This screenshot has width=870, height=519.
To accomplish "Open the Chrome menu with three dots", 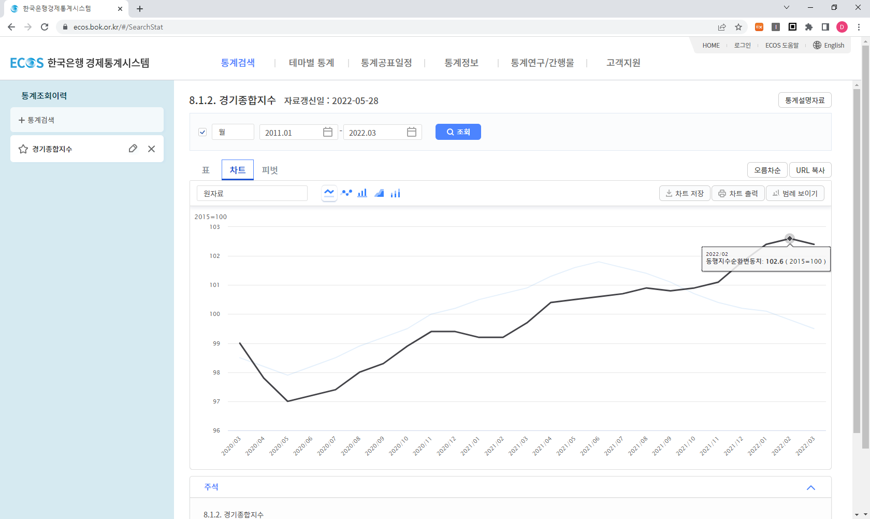I will coord(859,27).
